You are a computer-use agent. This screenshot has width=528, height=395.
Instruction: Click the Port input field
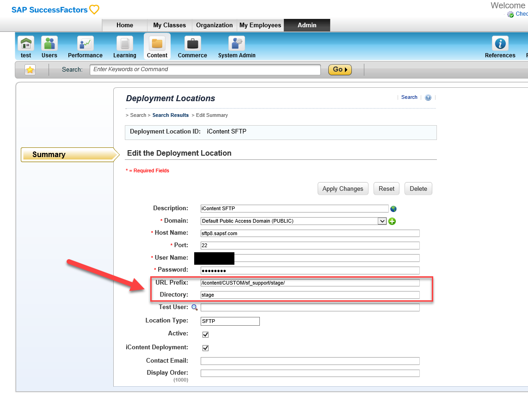pyautogui.click(x=310, y=245)
